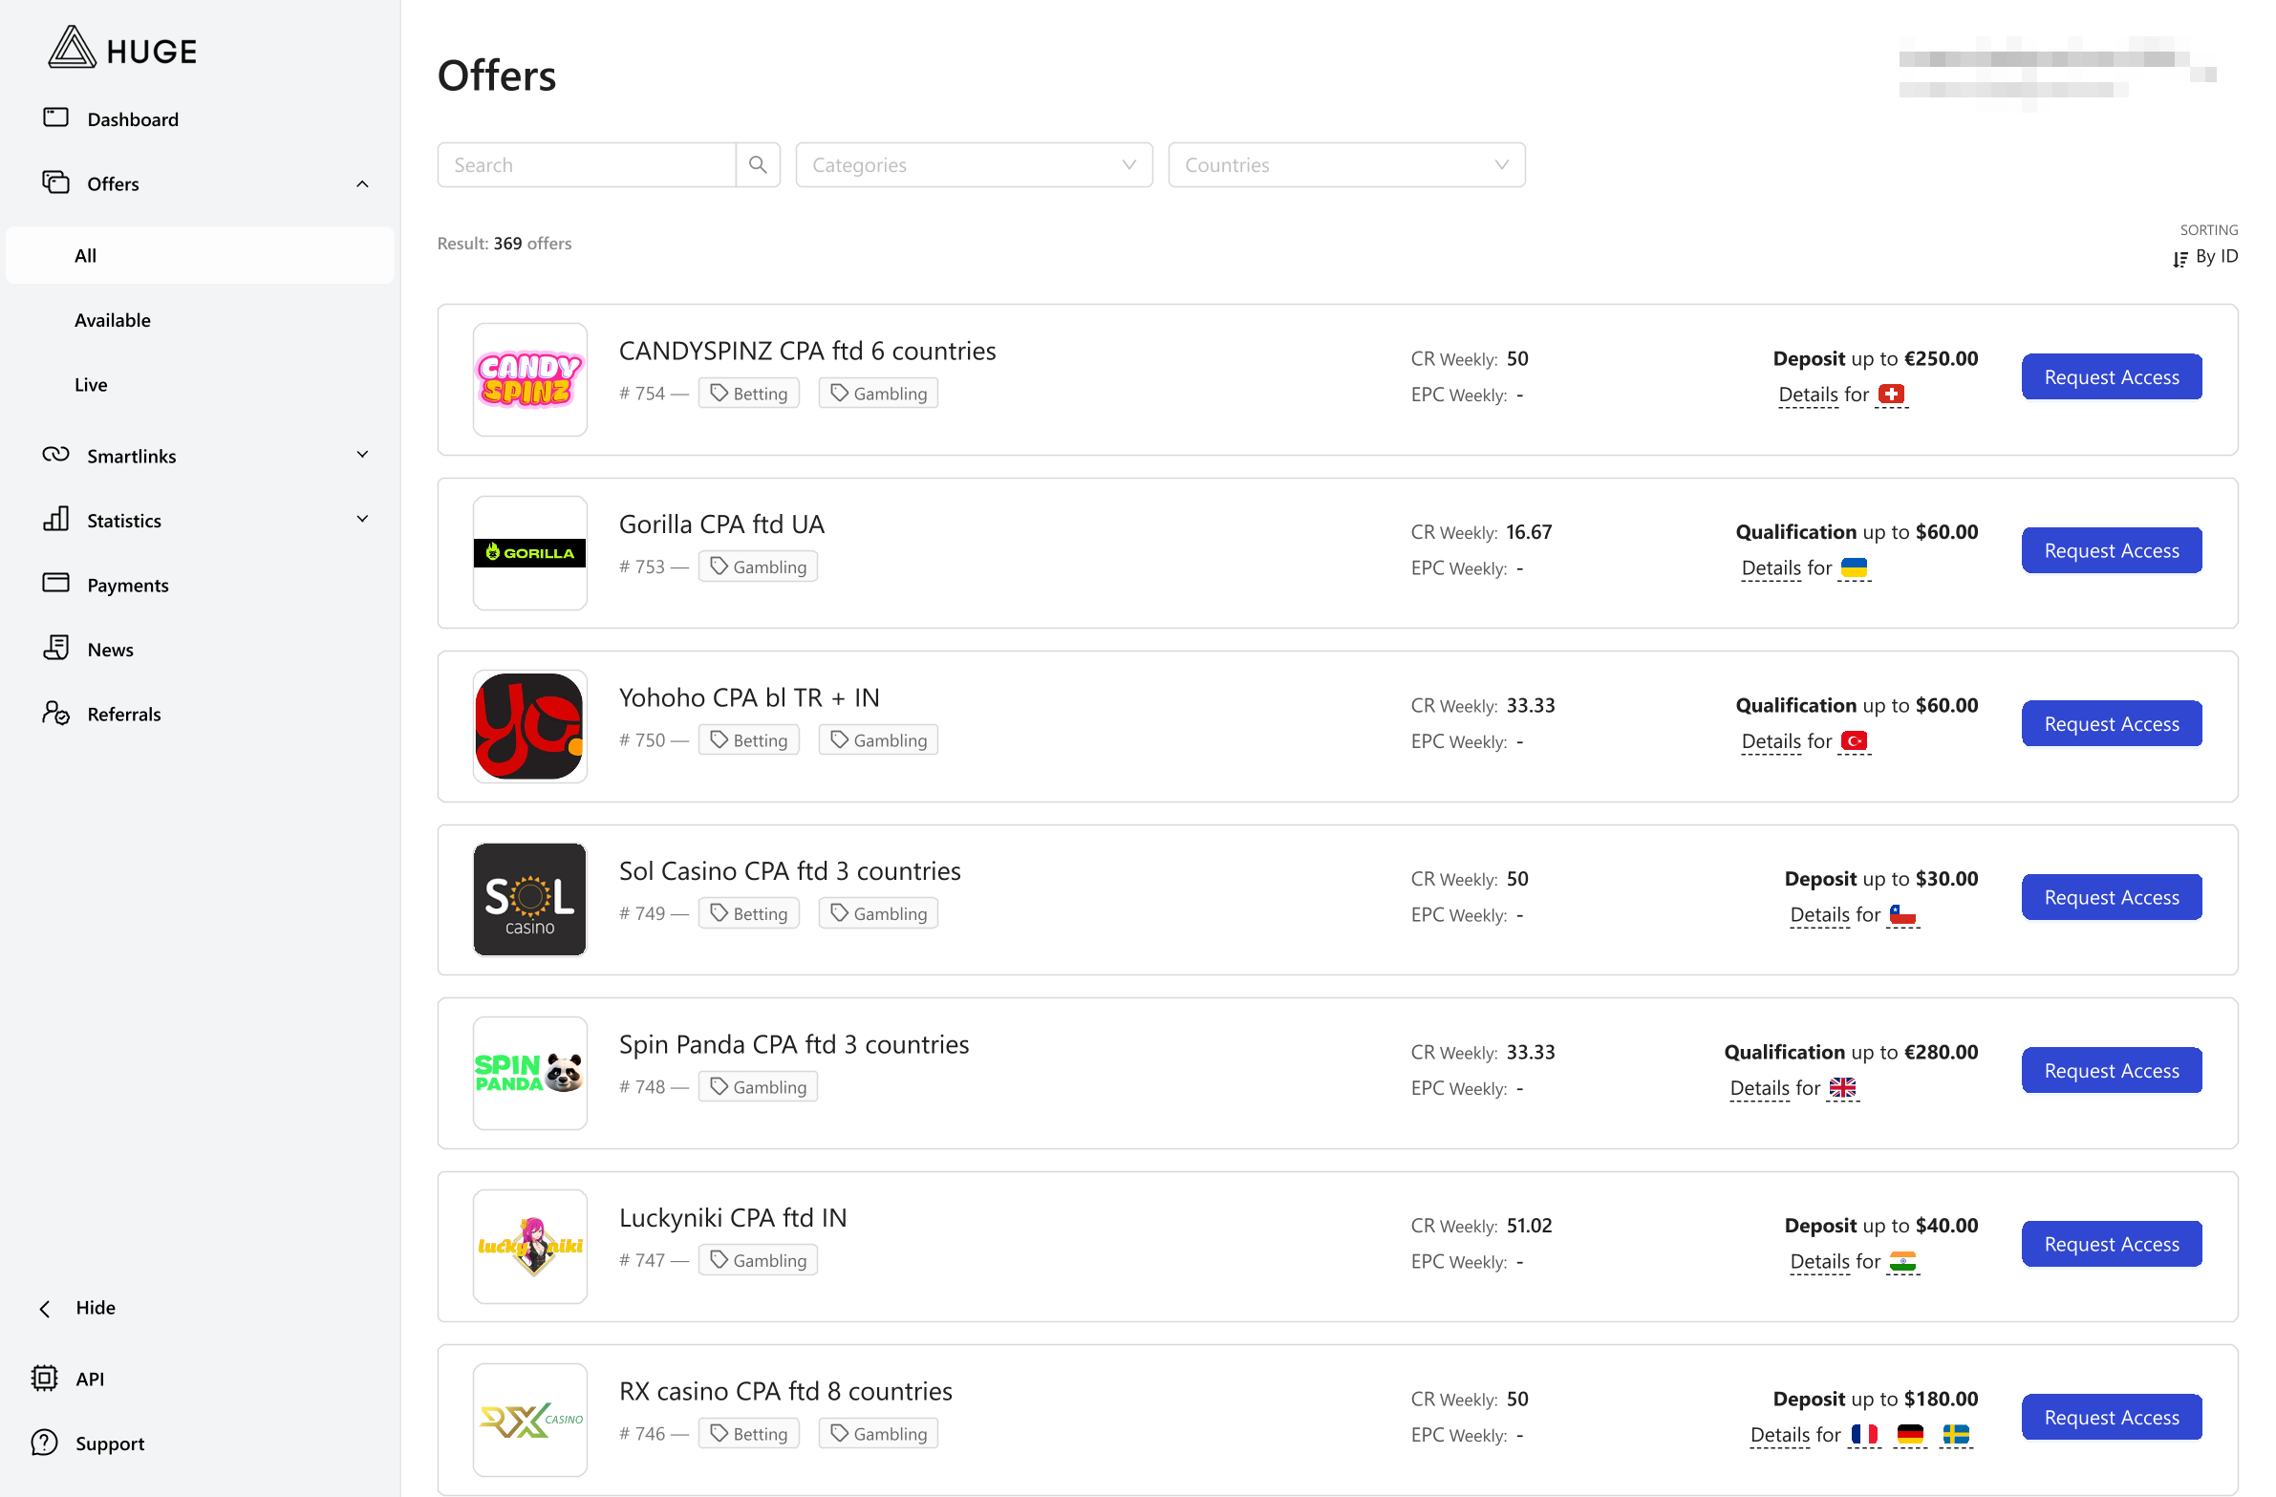2276x1497 pixels.
Task: Request Access for Luckyniki offer
Action: 2112,1244
